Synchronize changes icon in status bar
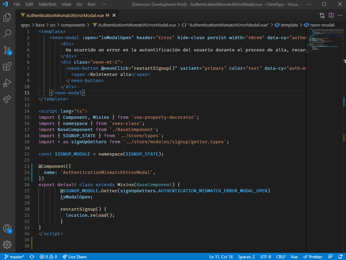This screenshot has width=346, height=260. [x=32, y=257]
